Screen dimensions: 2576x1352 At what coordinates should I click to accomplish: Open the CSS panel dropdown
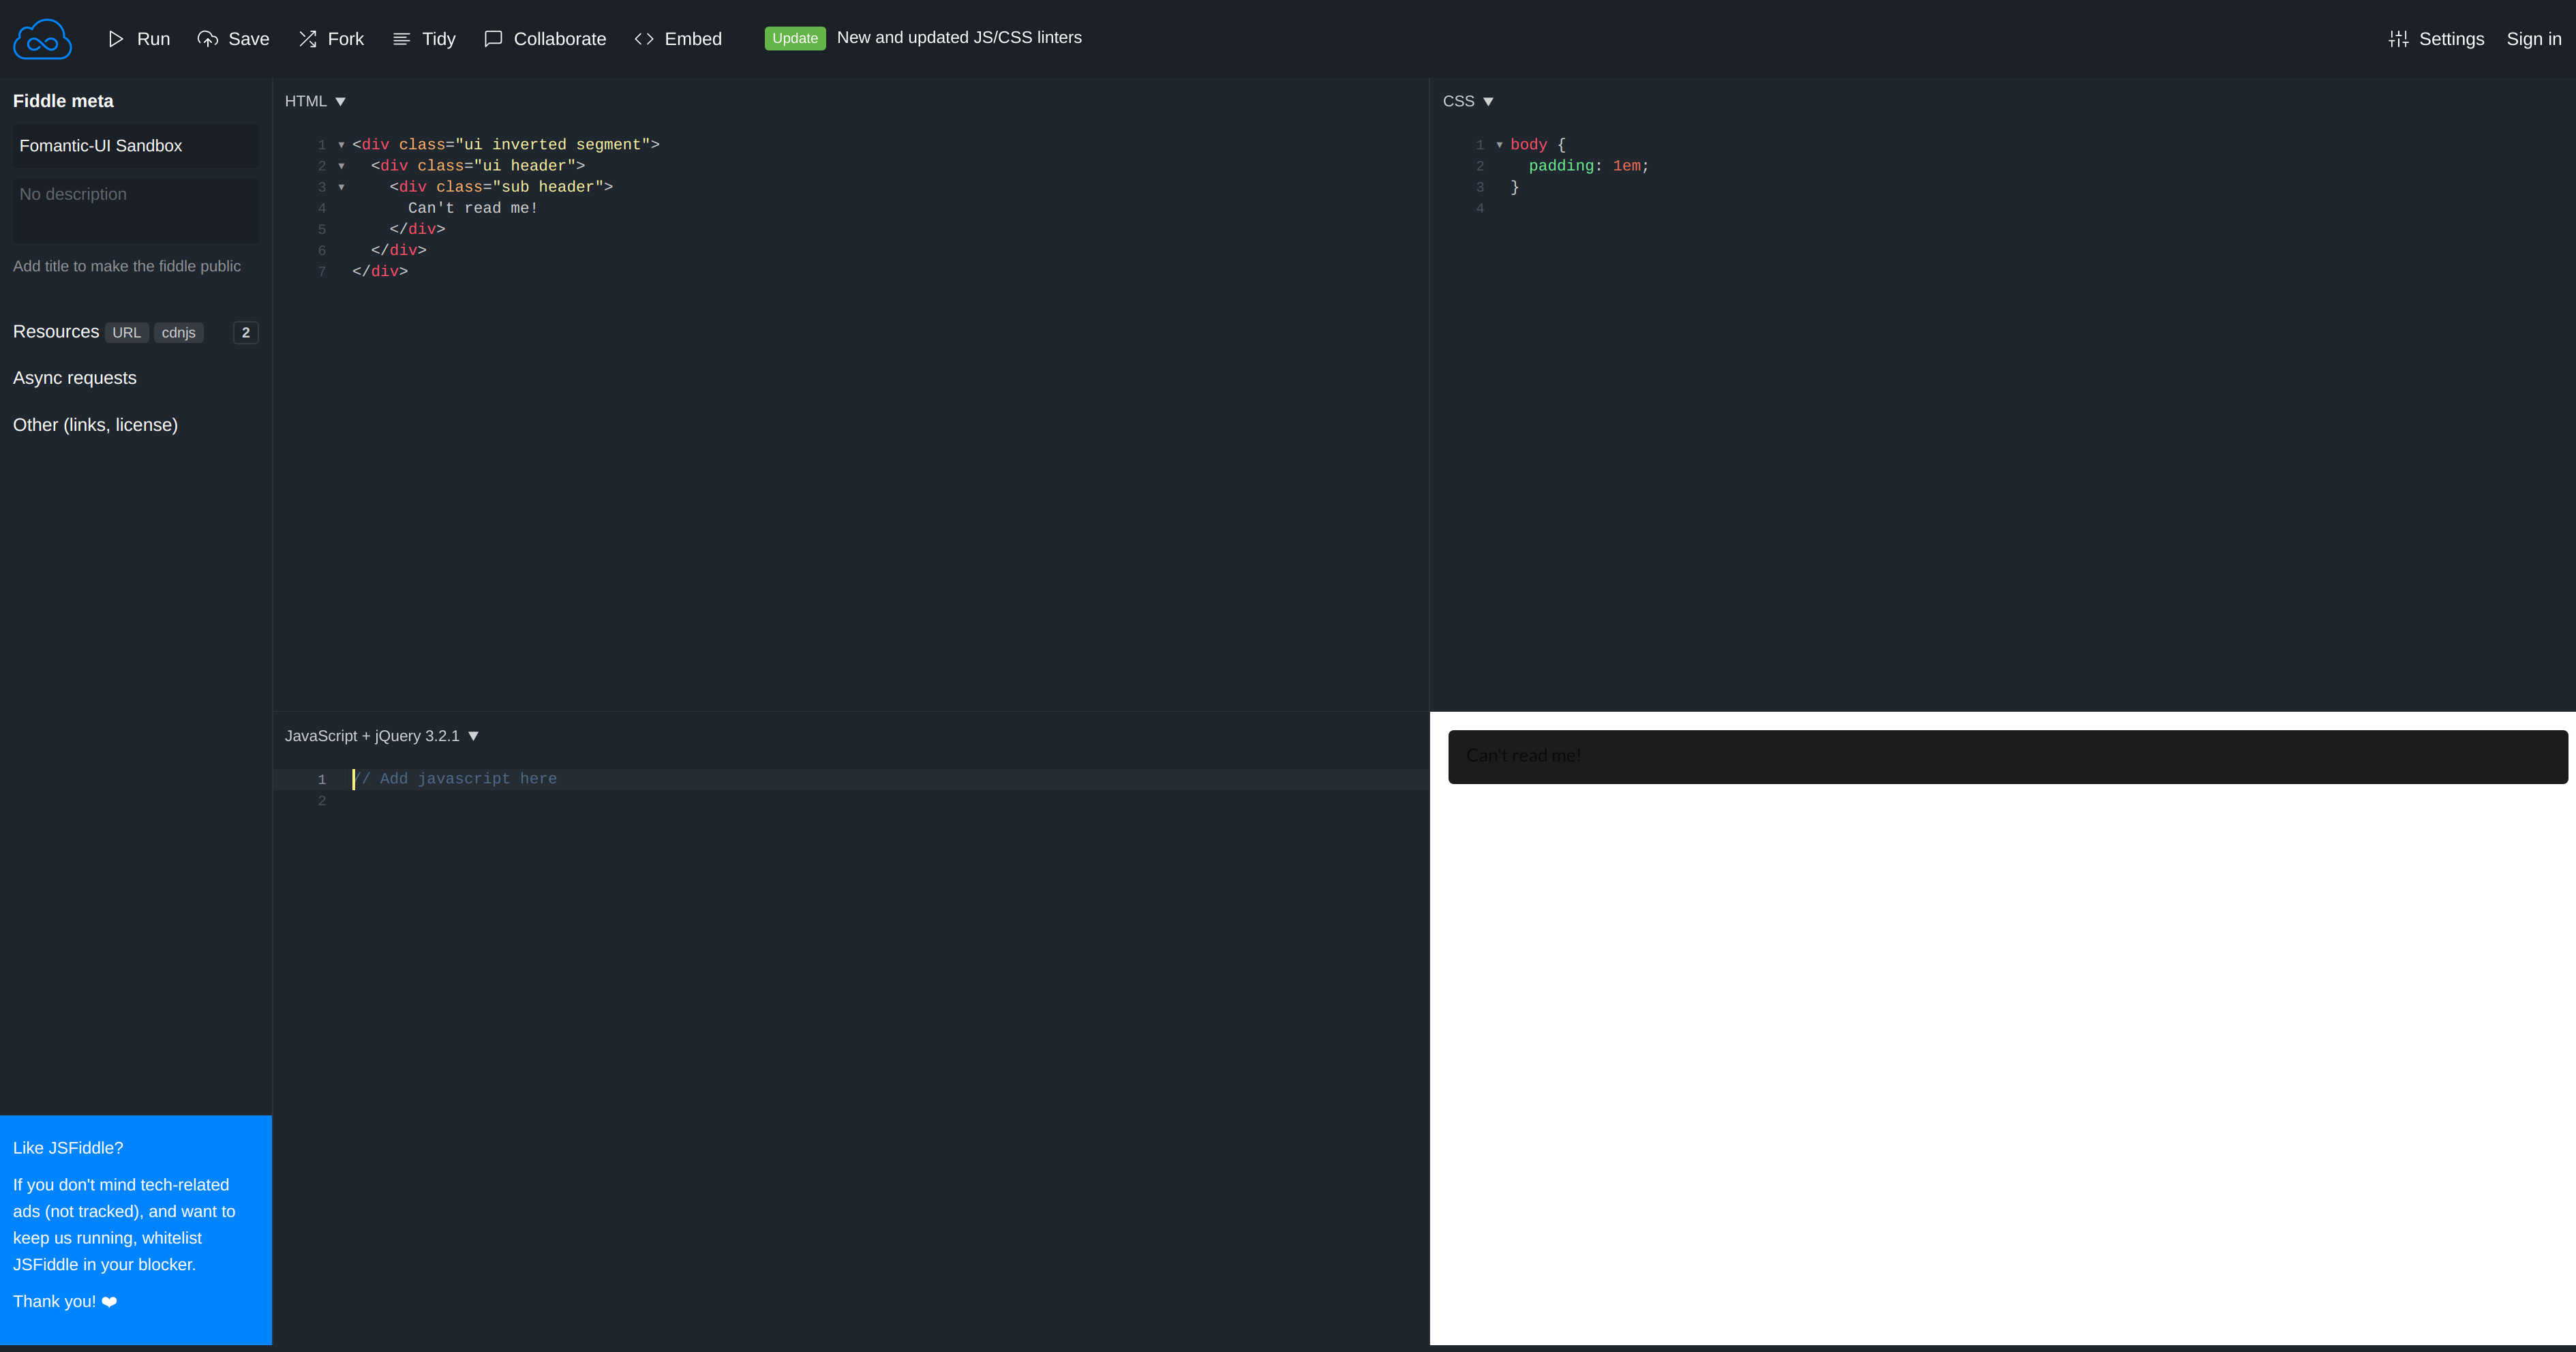pyautogui.click(x=1468, y=101)
